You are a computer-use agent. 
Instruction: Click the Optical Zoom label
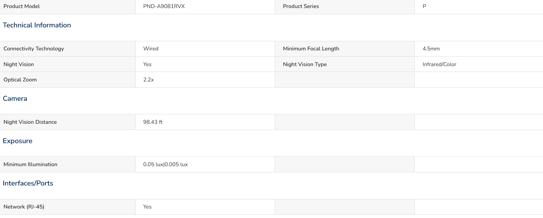pyautogui.click(x=20, y=80)
